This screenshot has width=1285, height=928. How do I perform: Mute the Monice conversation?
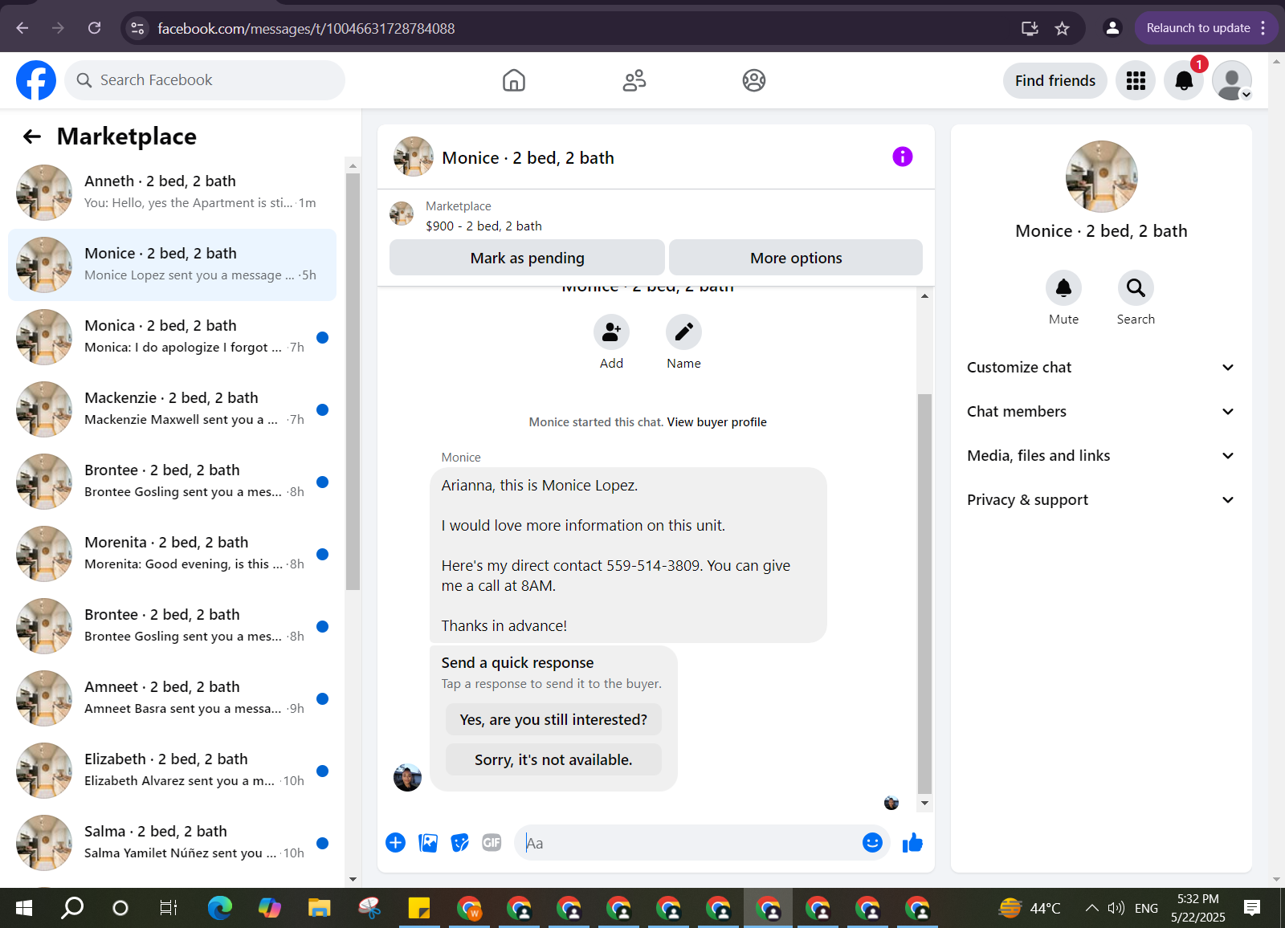click(1063, 287)
